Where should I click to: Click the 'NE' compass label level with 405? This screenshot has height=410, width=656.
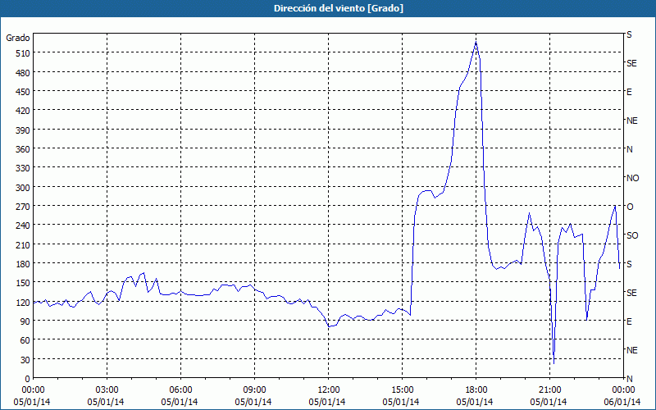pos(632,121)
